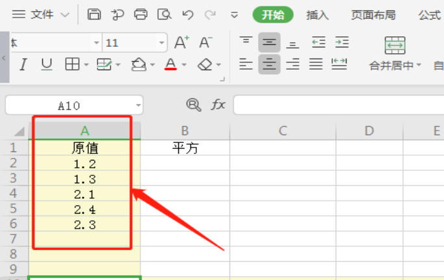This screenshot has width=444, height=280.
Task: Collapse ribbon with left chevron
Action: coord(4,58)
